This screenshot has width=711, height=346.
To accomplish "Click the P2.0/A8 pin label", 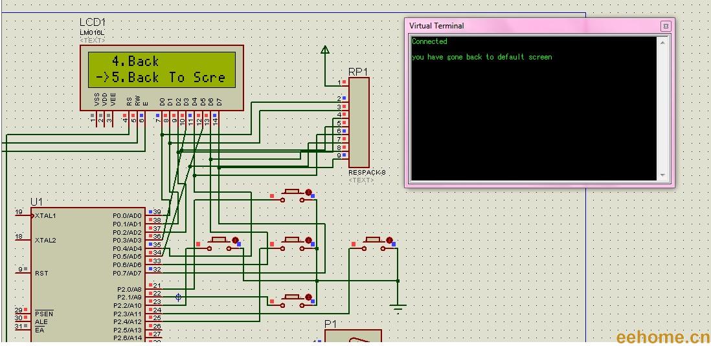I will click(129, 289).
